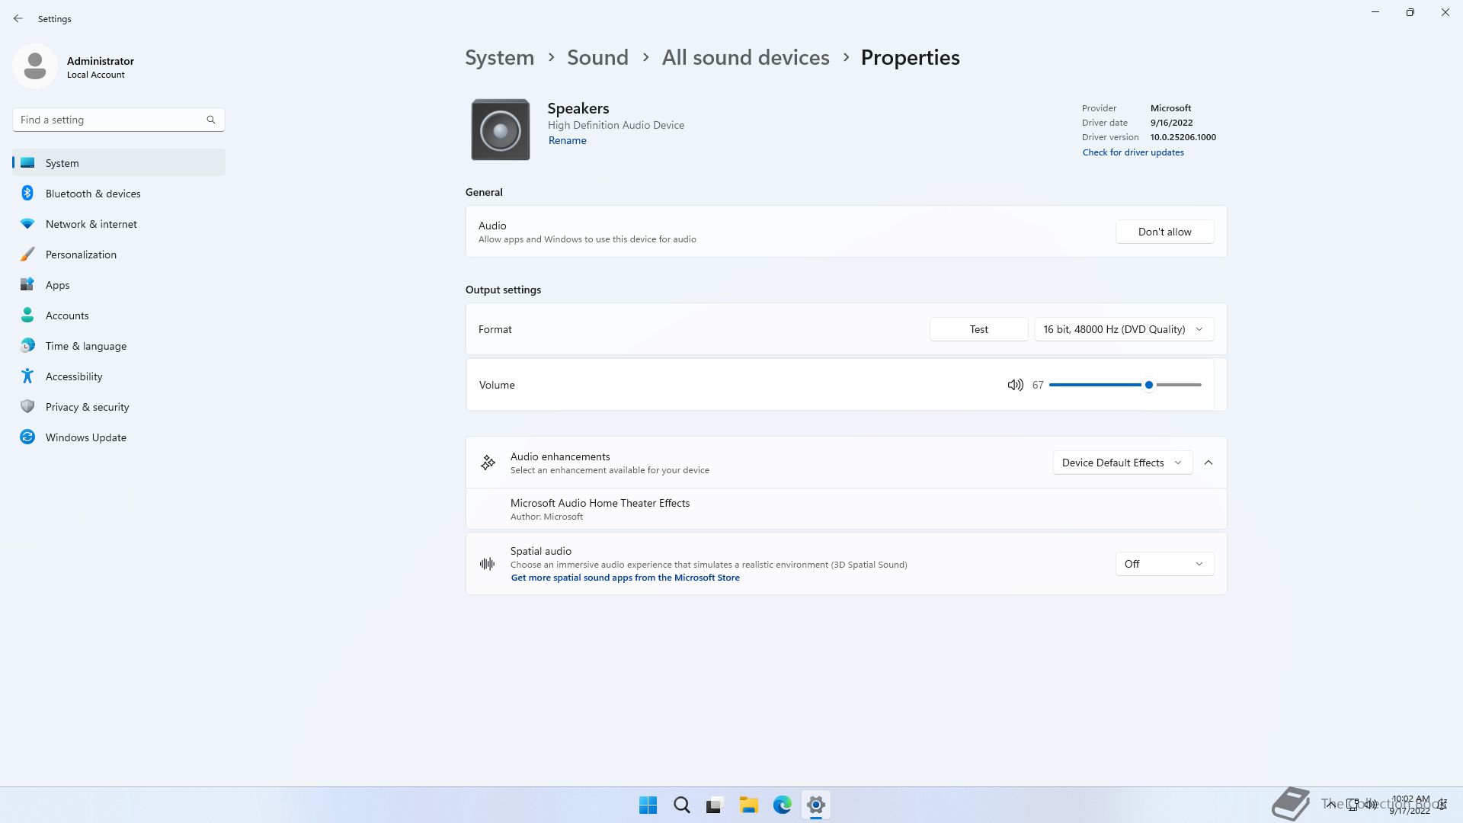
Task: Click the Settings gear on taskbar
Action: (x=815, y=805)
